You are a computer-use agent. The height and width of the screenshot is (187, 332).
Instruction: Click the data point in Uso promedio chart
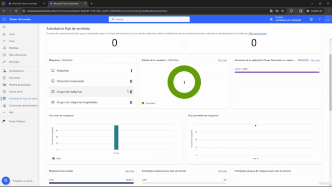point(256,126)
